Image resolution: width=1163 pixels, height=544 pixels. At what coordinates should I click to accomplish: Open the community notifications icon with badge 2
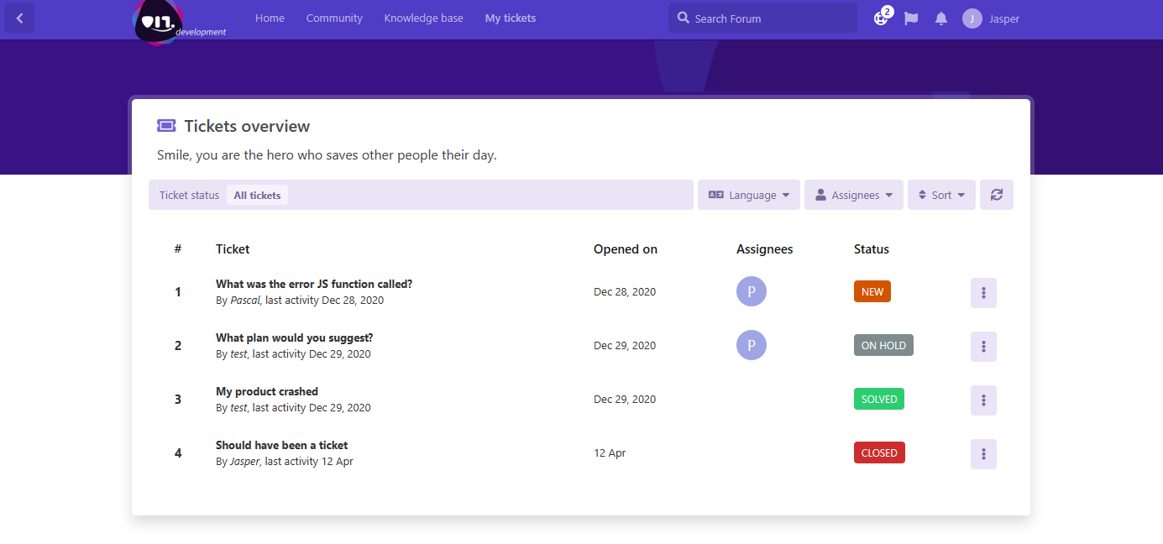tap(881, 18)
